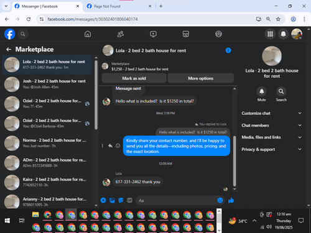Open Task View on taskbar

click(22, 221)
